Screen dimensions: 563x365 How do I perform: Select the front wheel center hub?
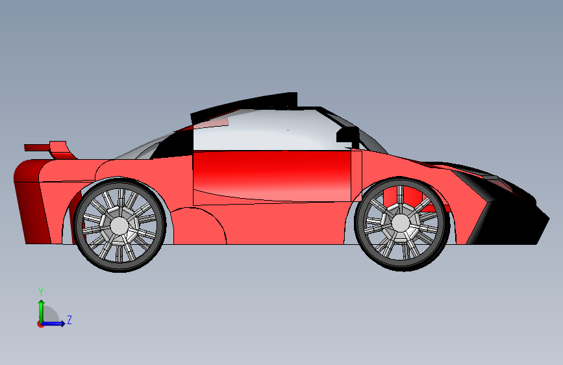point(401,223)
